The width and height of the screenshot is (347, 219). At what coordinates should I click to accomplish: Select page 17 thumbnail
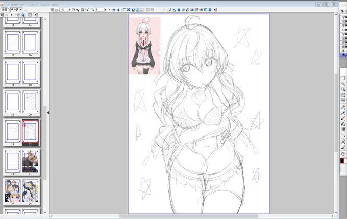click(x=13, y=42)
